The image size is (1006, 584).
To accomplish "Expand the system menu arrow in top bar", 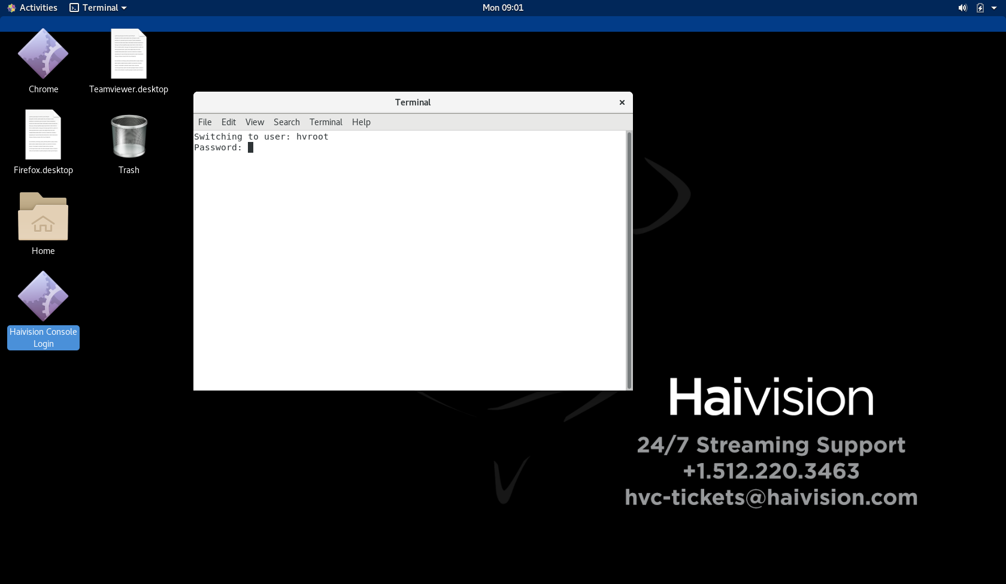I will point(994,8).
